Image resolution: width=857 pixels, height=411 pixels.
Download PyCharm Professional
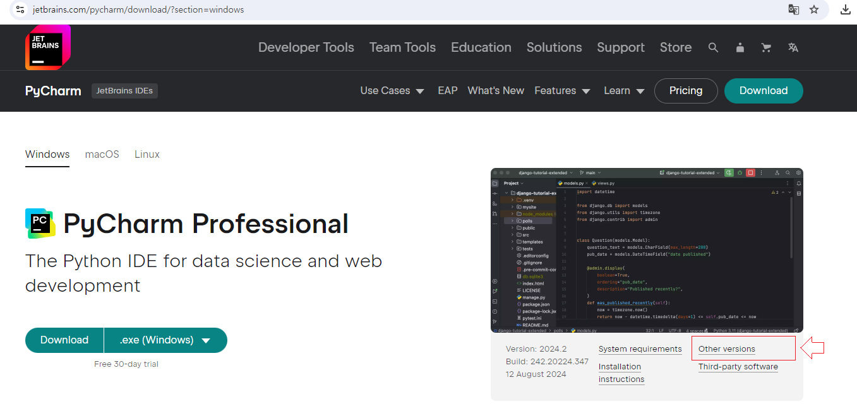click(x=64, y=340)
